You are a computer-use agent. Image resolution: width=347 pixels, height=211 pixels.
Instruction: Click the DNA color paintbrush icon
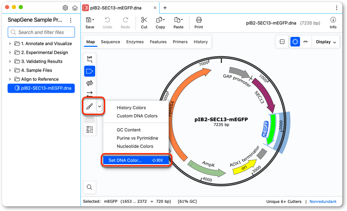pos(90,106)
